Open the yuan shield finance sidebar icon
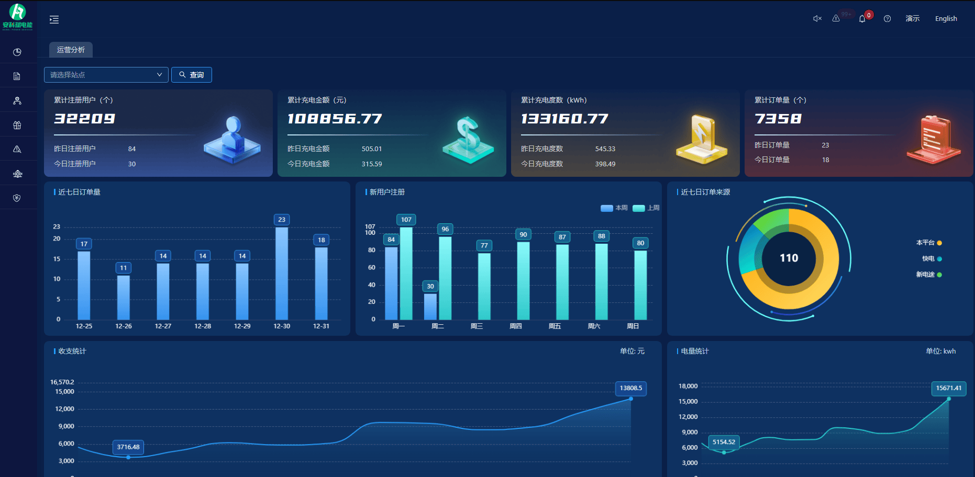 coord(17,198)
